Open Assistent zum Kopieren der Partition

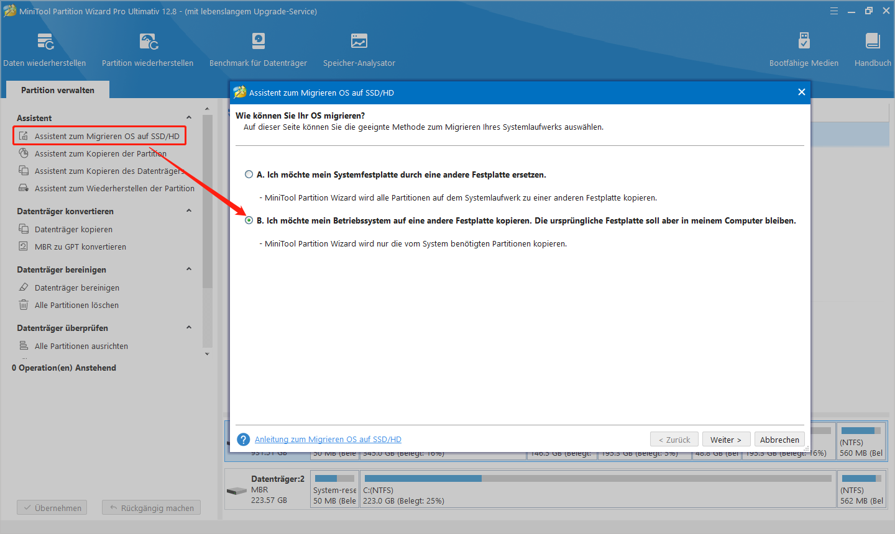(101, 153)
